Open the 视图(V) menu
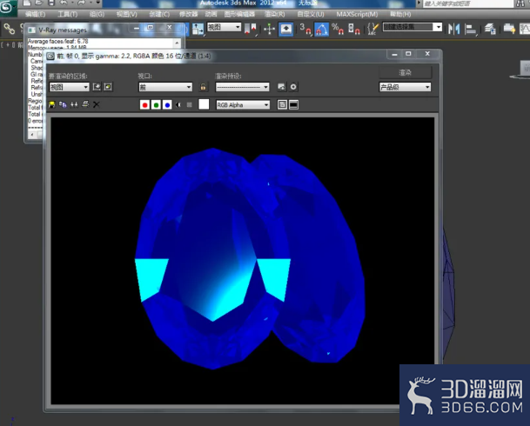Viewport: 530px width, 426px height. tap(127, 14)
